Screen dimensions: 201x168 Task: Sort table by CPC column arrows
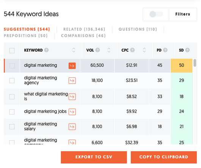pyautogui.click(x=144, y=50)
